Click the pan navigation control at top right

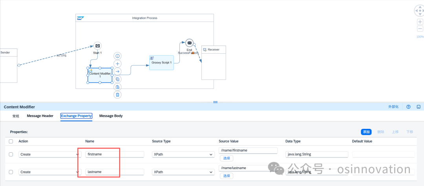coord(420,11)
